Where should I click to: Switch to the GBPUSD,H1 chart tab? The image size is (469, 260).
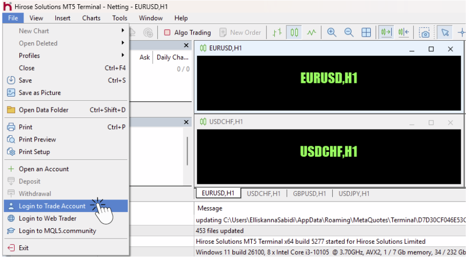click(x=309, y=193)
